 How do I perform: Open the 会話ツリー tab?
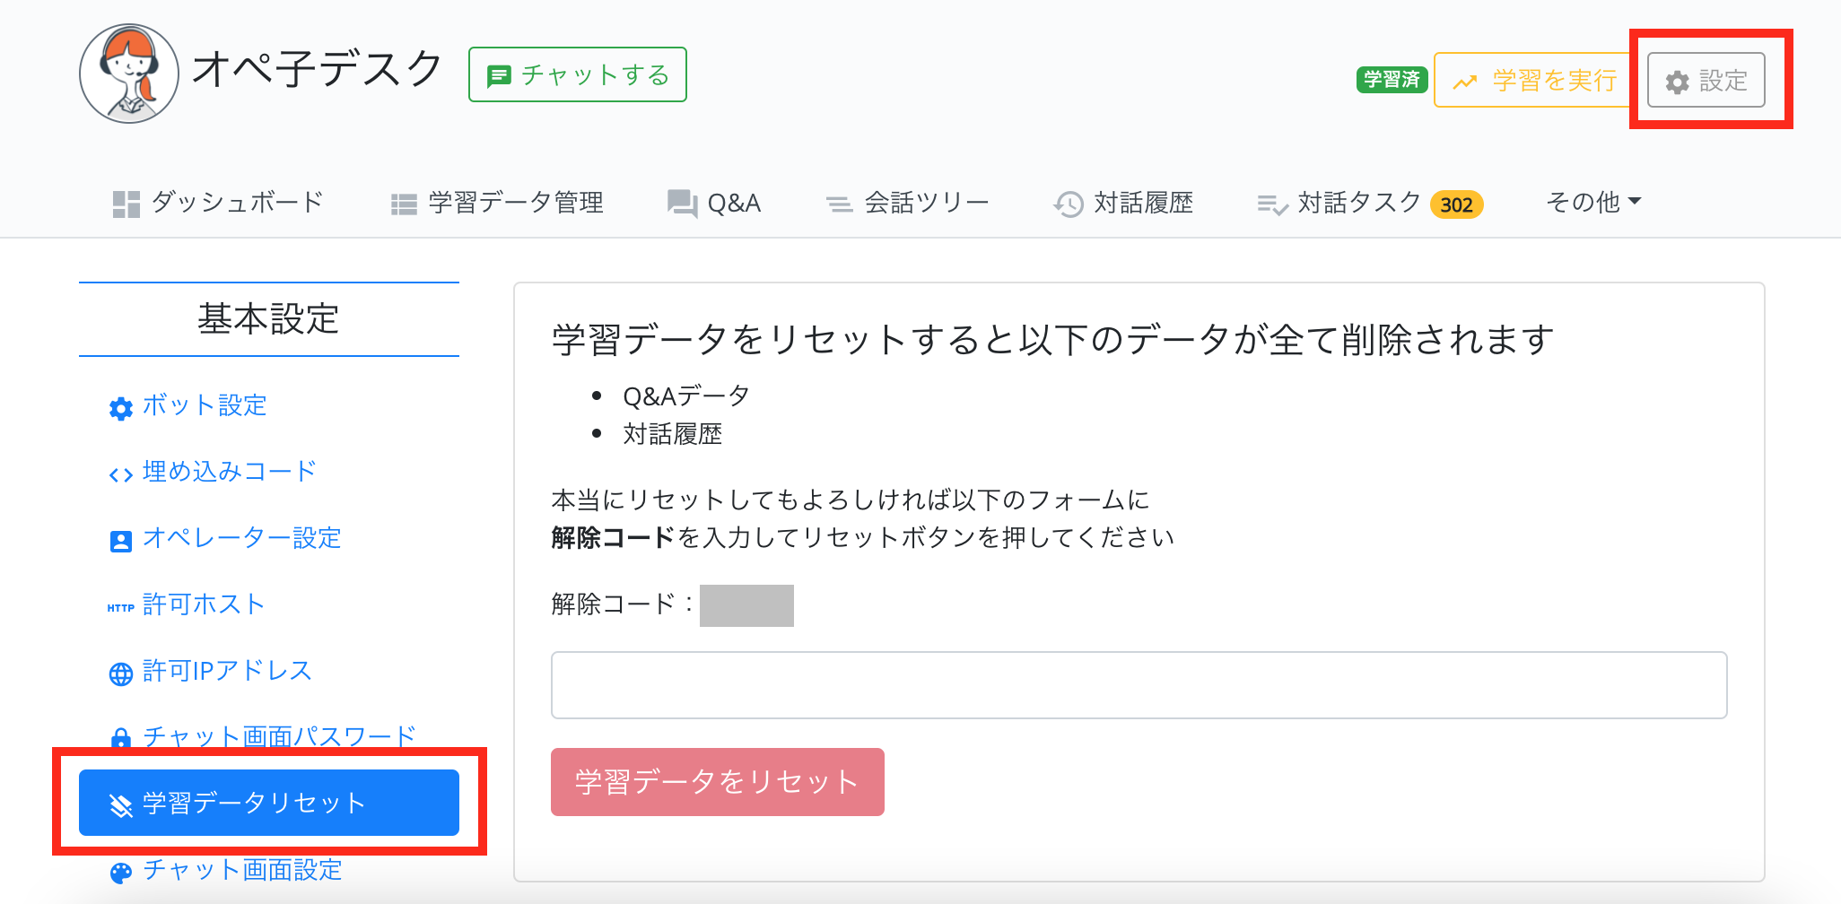click(908, 204)
